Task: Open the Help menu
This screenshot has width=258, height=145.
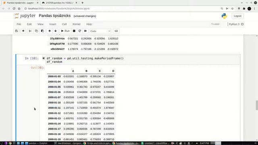Action: [89, 24]
